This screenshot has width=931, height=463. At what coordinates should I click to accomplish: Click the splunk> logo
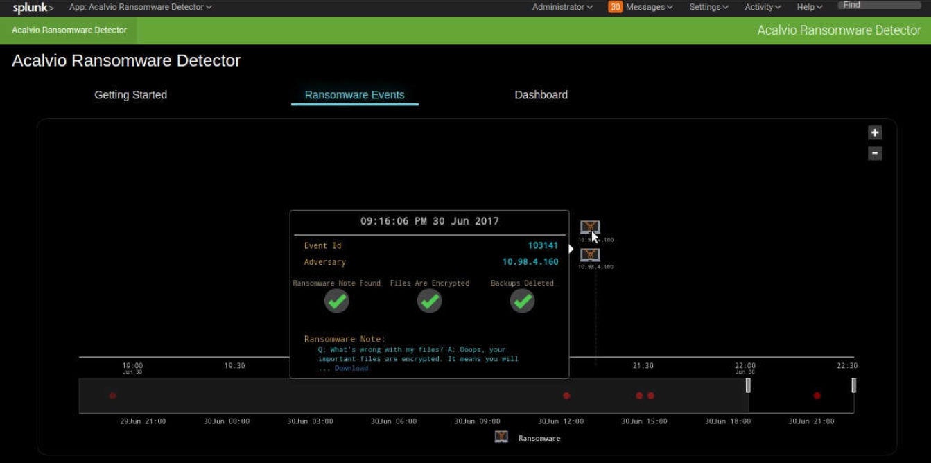[33, 8]
